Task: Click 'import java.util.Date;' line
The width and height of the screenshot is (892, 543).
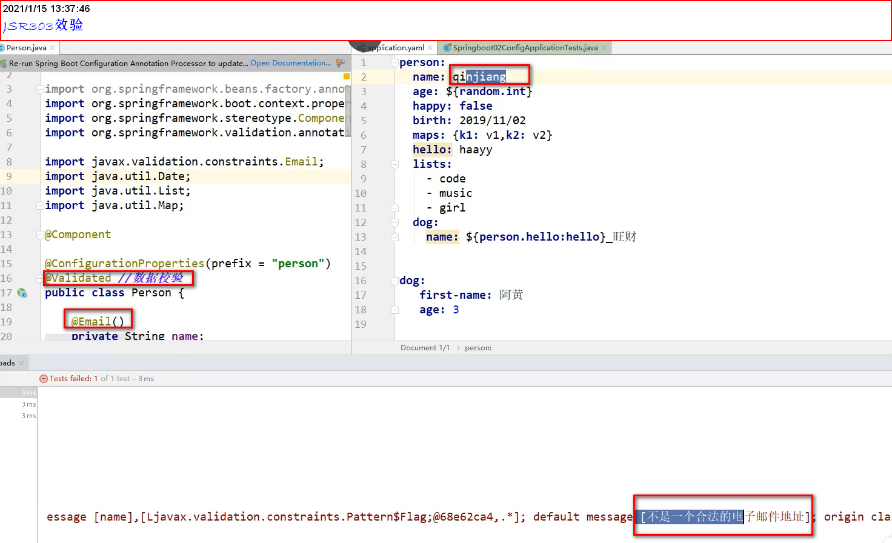Action: [x=118, y=176]
